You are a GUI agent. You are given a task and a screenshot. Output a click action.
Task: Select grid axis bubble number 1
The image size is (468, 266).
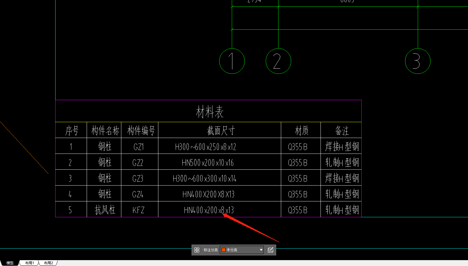[232, 61]
